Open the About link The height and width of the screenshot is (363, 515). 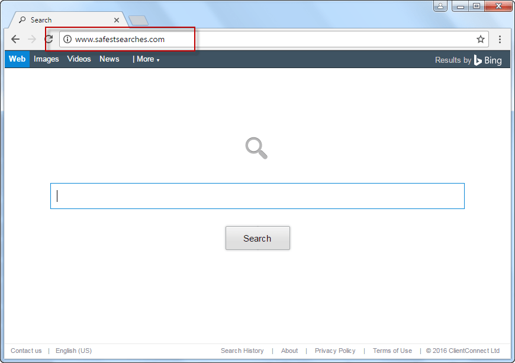(x=289, y=351)
